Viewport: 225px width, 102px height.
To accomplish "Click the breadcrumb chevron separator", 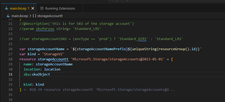I will coord(30,16).
